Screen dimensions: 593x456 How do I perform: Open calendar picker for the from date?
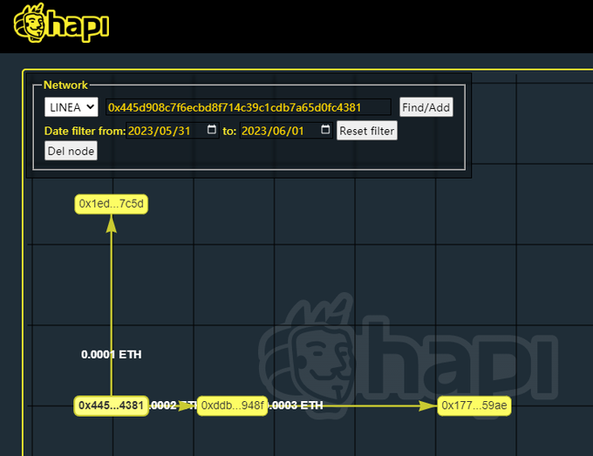point(212,130)
